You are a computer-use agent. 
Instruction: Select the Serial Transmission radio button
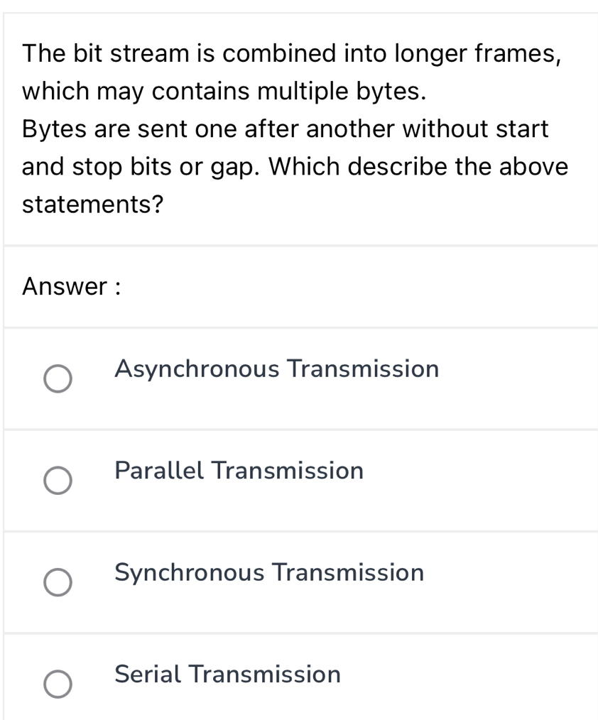[58, 684]
